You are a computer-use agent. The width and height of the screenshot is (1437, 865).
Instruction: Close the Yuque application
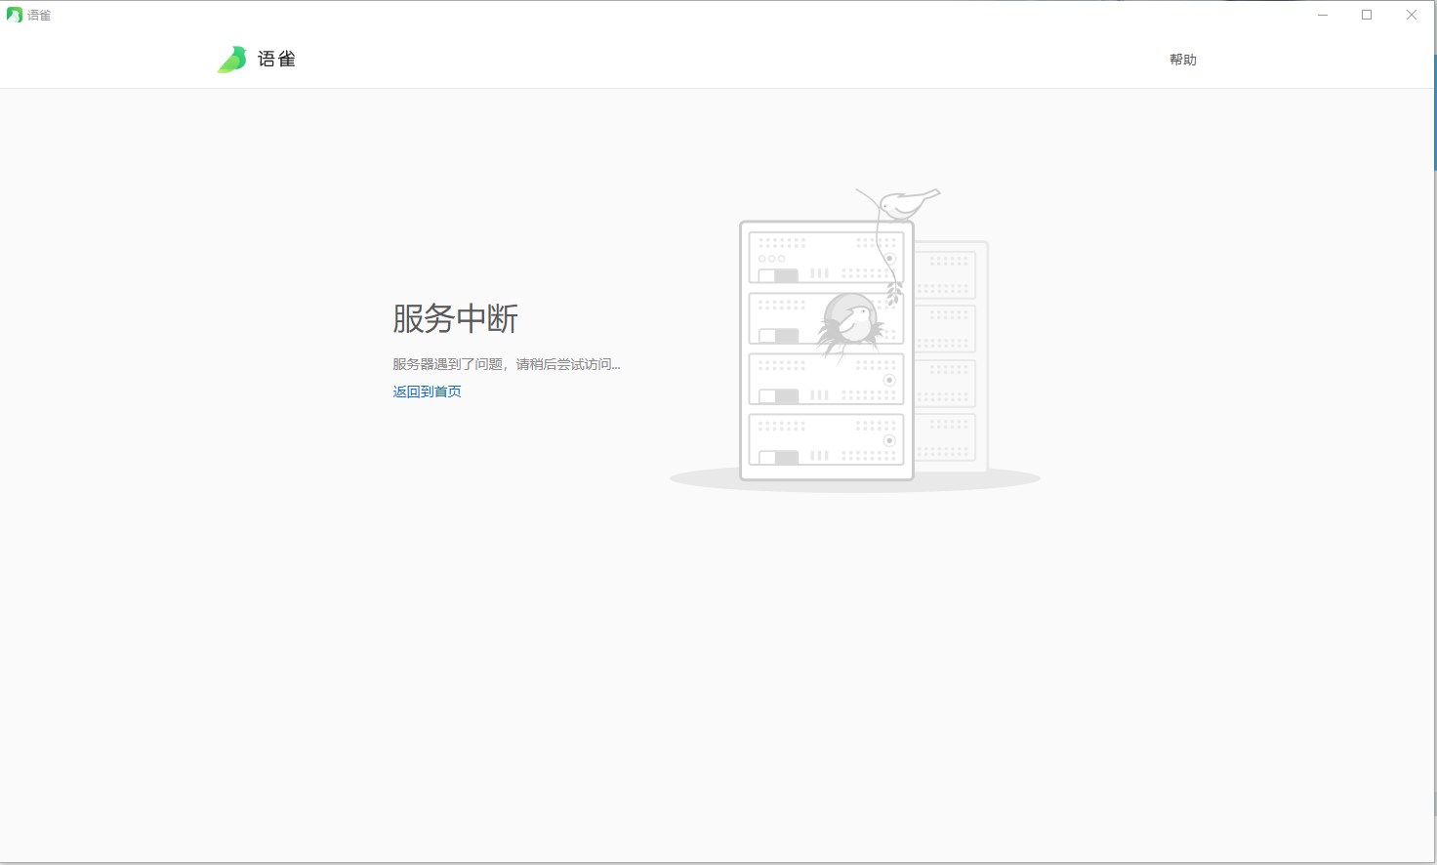point(1411,14)
